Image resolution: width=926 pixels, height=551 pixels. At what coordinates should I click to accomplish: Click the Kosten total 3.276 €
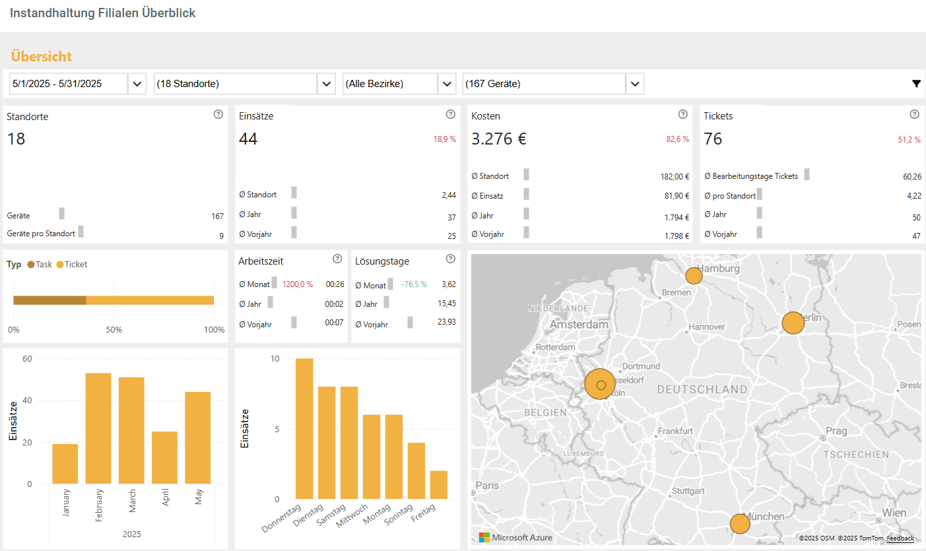(499, 139)
